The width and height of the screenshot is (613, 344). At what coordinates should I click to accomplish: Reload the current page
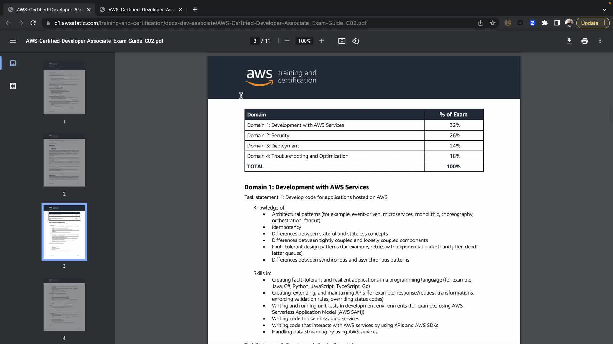33,23
